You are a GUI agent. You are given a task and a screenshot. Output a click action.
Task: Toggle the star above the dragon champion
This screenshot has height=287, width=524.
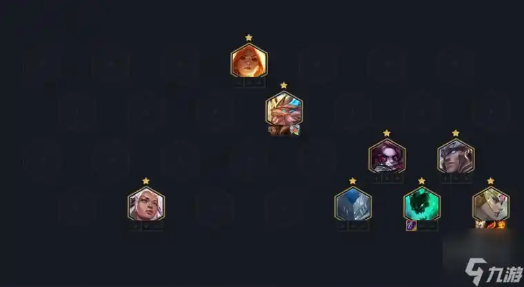coord(284,85)
